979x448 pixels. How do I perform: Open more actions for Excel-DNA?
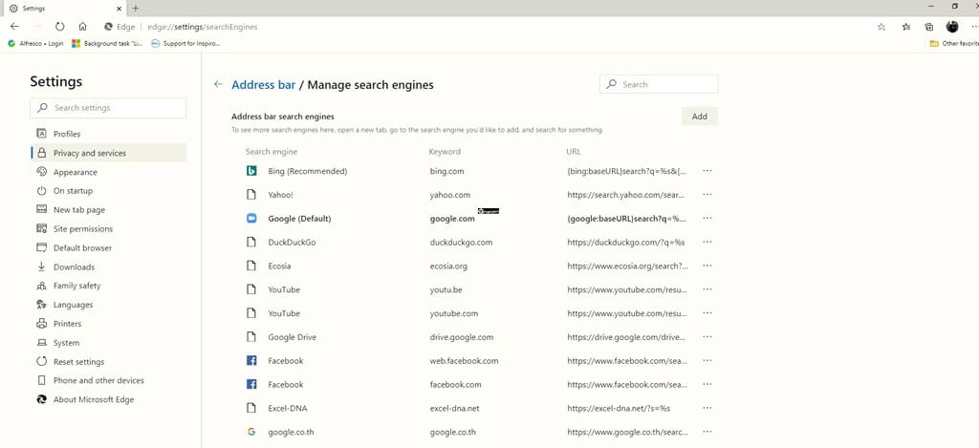(707, 408)
